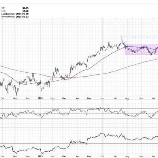The height and width of the screenshot is (158, 158).
Task: Select the P/E ratio value
Action: pos(26,8)
